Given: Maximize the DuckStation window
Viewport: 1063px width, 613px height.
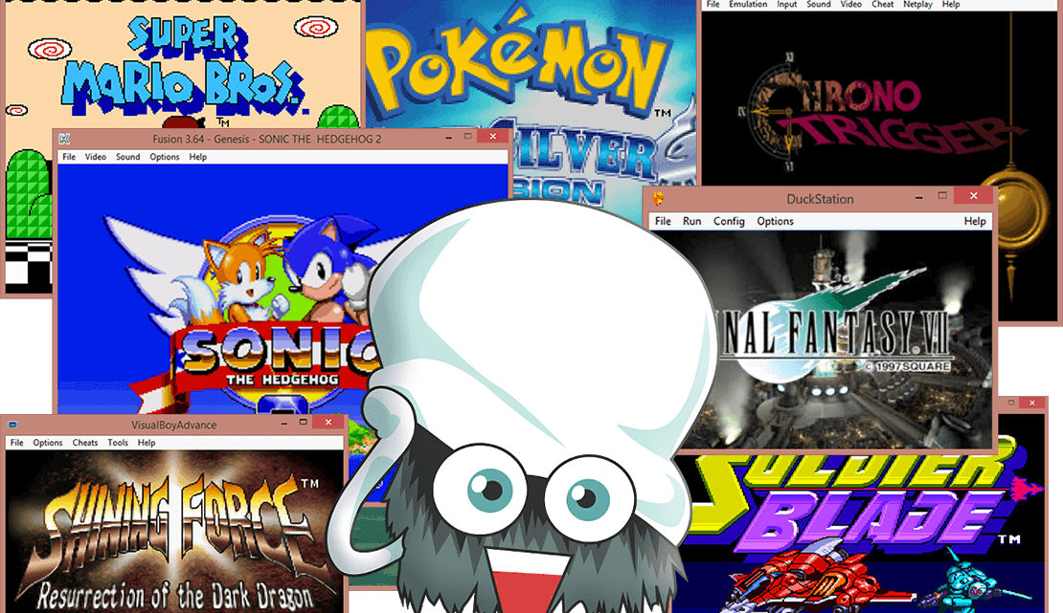Looking at the screenshot, I should [x=941, y=195].
